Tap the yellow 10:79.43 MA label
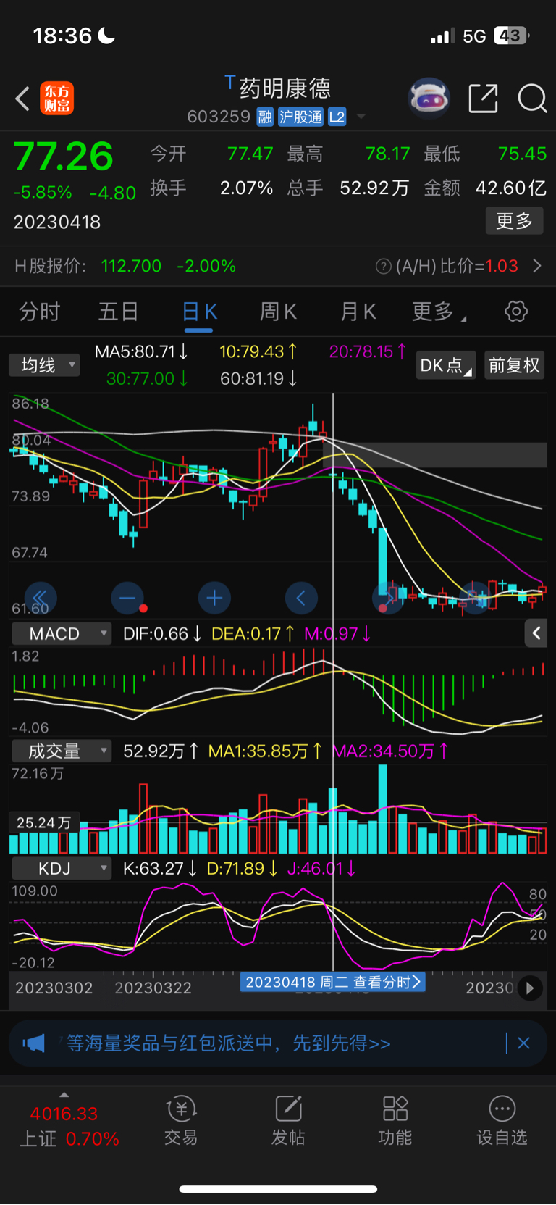556x1205 pixels. coord(258,352)
